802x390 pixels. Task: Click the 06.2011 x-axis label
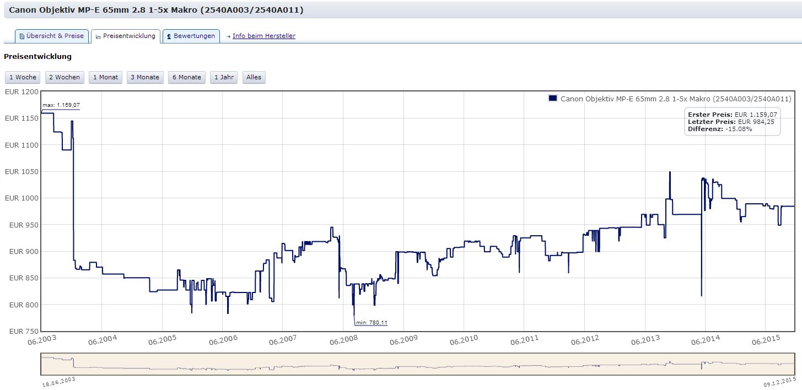click(x=524, y=340)
